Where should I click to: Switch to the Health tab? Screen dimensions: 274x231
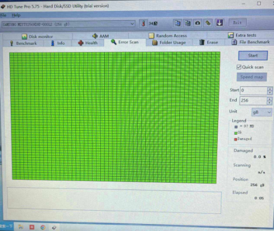click(x=88, y=43)
